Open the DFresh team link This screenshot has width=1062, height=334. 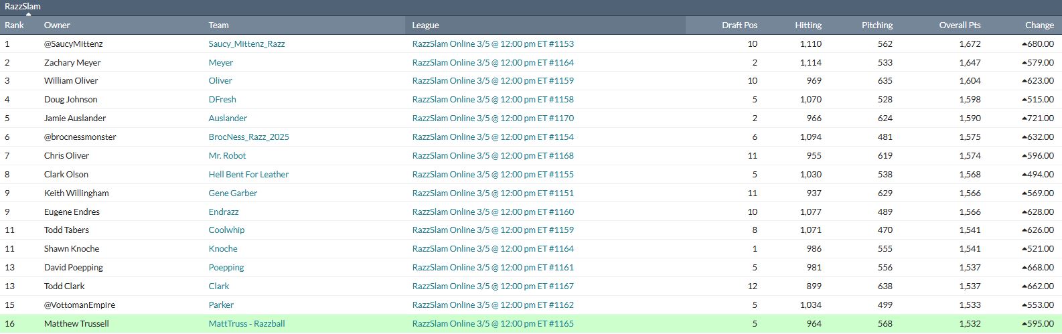pyautogui.click(x=222, y=99)
